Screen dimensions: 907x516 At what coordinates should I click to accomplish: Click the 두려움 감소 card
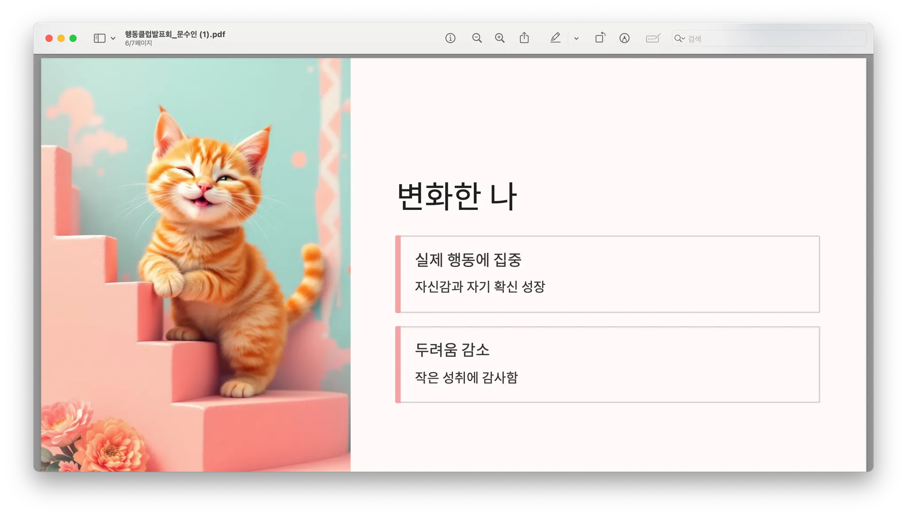[608, 364]
